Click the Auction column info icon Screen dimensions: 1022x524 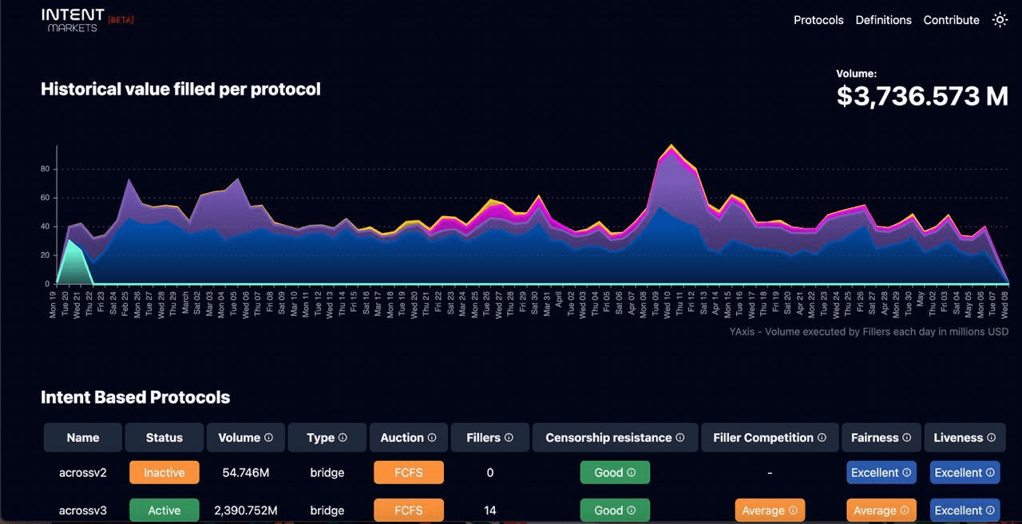tap(432, 438)
